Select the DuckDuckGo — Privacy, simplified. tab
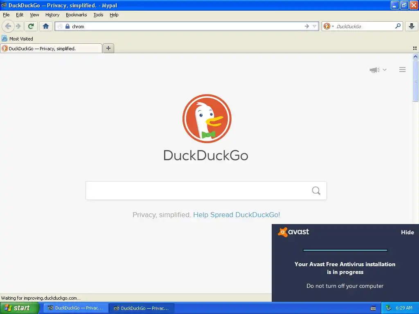The image size is (419, 314). pos(51,48)
